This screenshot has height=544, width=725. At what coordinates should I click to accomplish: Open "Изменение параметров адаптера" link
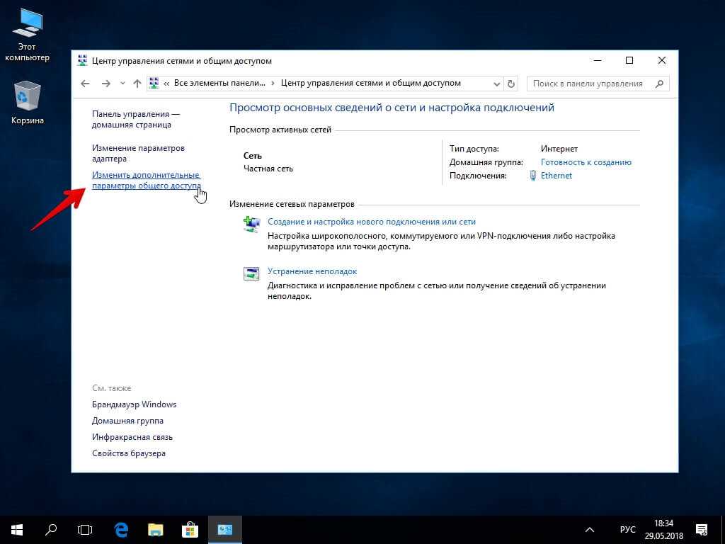[x=137, y=154]
